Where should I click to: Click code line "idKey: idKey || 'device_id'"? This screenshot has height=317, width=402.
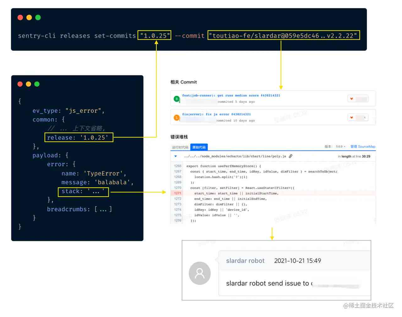click(x=221, y=209)
